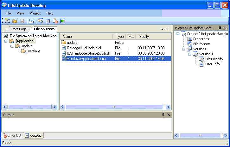Image resolution: width=230 pixels, height=147 pixels.
Task: Click the magnifier explorer toolbar icon
Action: click(x=40, y=21)
